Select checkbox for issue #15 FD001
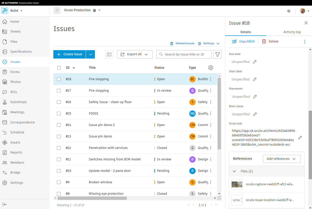The width and height of the screenshot is (312, 209). pyautogui.click(x=59, y=114)
